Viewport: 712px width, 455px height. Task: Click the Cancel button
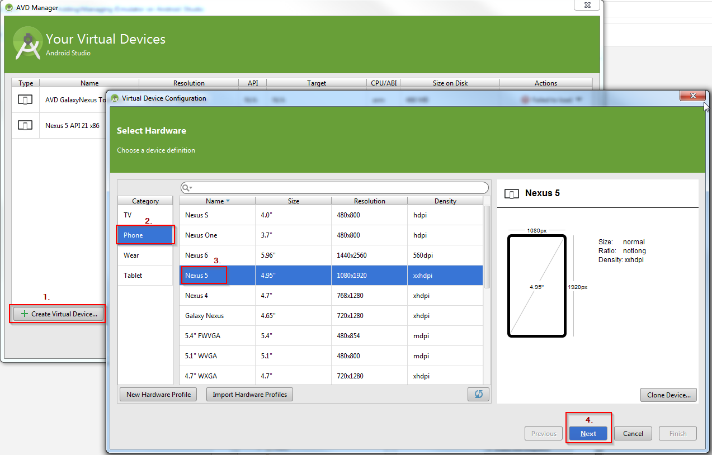(x=633, y=433)
